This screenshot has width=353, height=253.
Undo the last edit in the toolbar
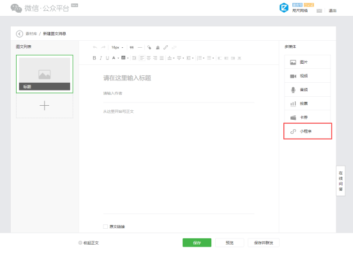click(x=95, y=47)
